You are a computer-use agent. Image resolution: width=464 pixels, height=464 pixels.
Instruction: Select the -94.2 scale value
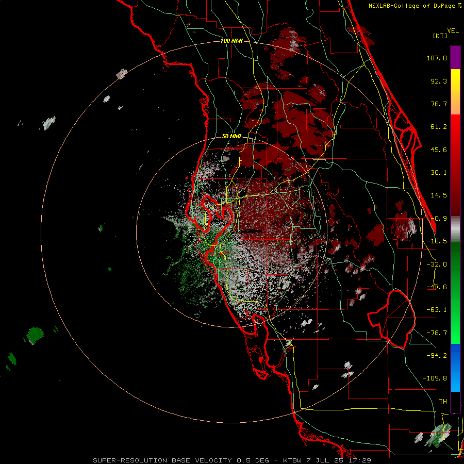[x=437, y=355]
